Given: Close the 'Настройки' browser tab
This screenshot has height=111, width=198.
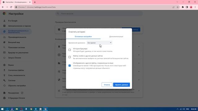Looking at the screenshot, I should (x=30, y=2).
